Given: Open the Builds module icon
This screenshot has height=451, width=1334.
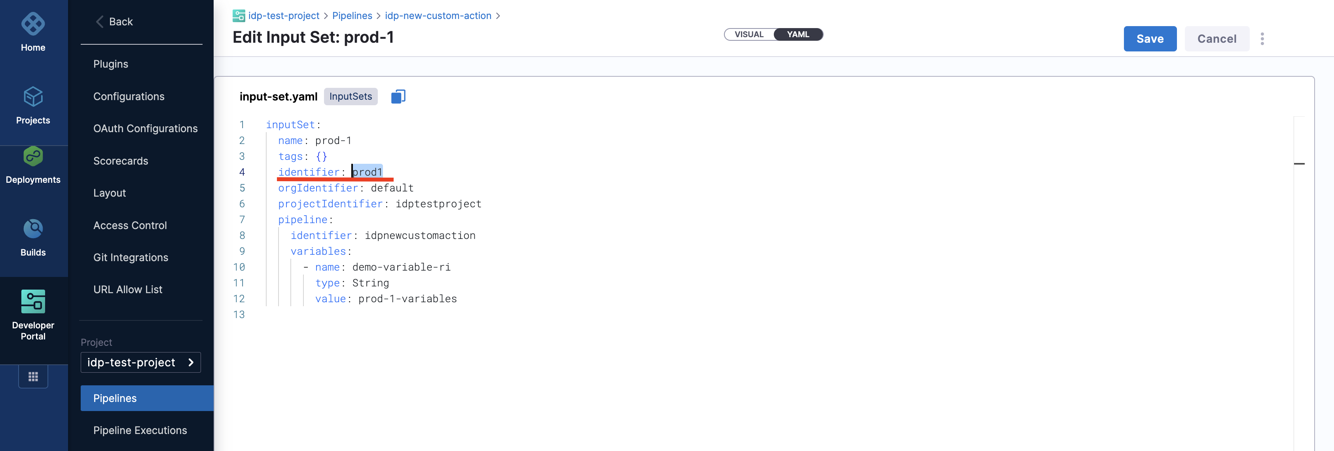Looking at the screenshot, I should (x=32, y=229).
